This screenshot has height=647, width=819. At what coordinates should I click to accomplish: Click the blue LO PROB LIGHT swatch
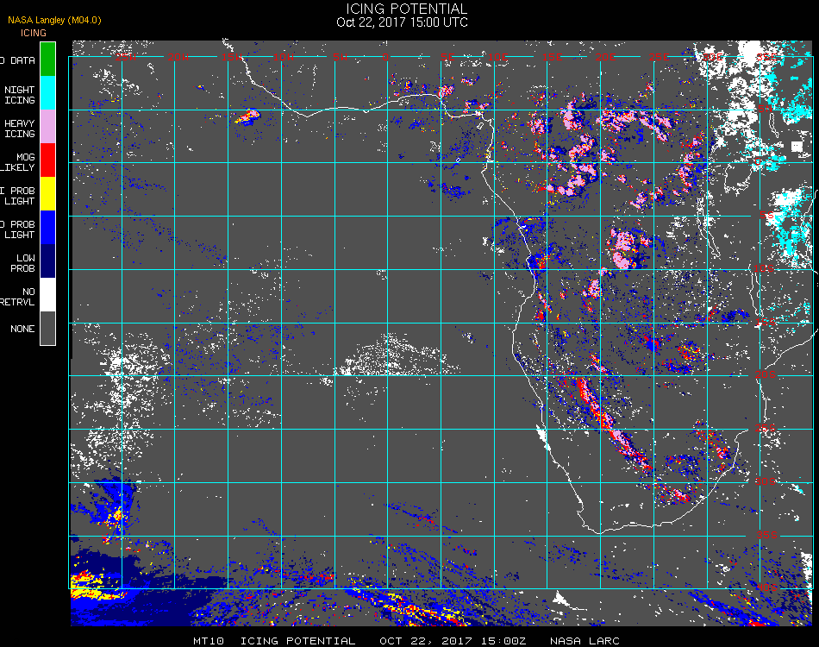coord(47,228)
